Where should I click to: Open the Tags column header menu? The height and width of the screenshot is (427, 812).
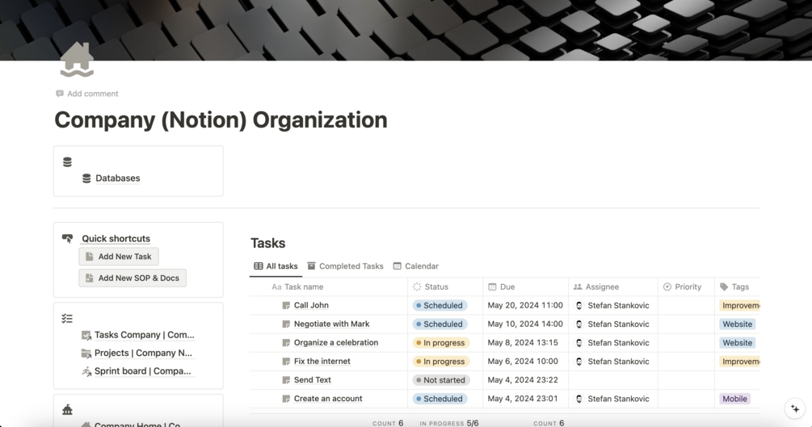coord(738,287)
